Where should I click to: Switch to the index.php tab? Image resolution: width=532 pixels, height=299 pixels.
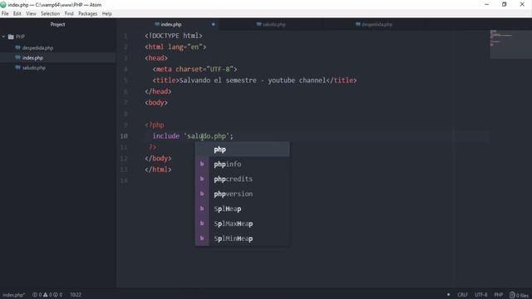coord(168,24)
